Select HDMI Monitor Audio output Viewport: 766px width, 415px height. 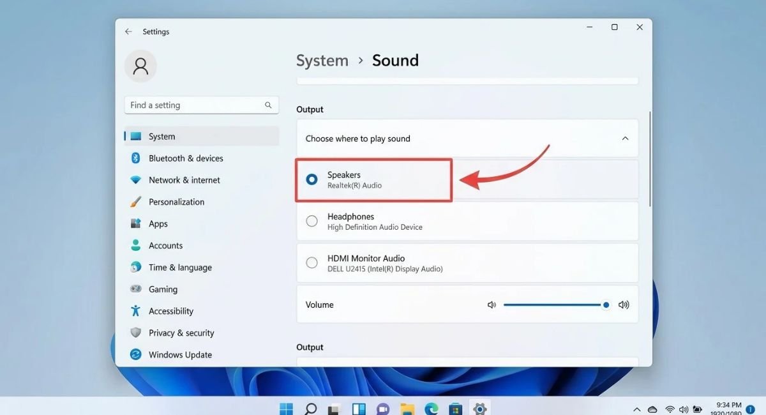coord(467,263)
